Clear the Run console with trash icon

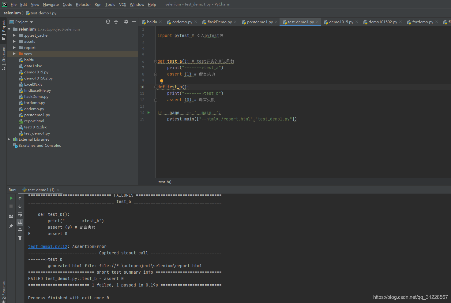point(20,238)
